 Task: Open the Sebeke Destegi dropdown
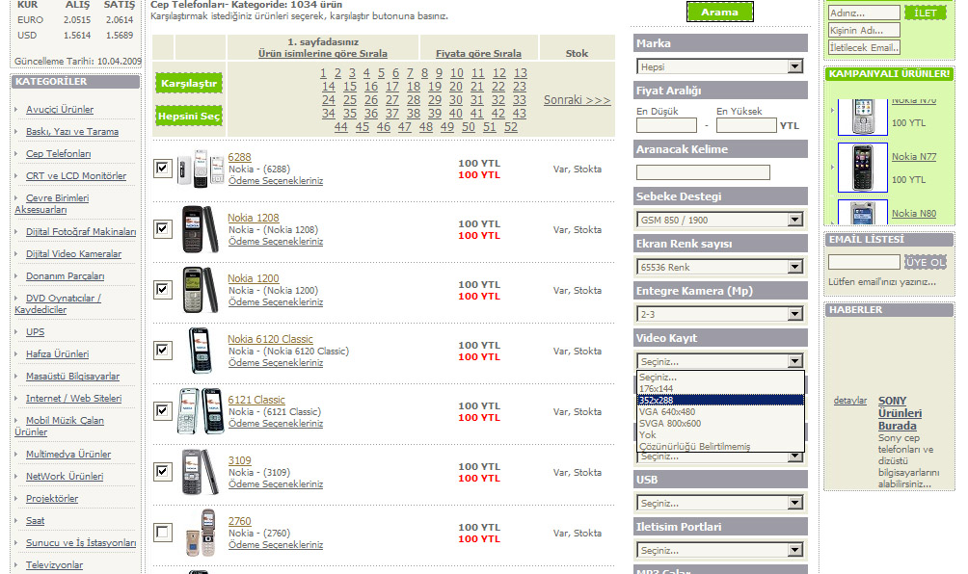720,220
